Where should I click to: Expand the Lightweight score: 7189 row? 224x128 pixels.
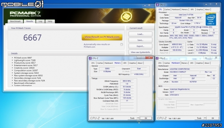(12, 60)
